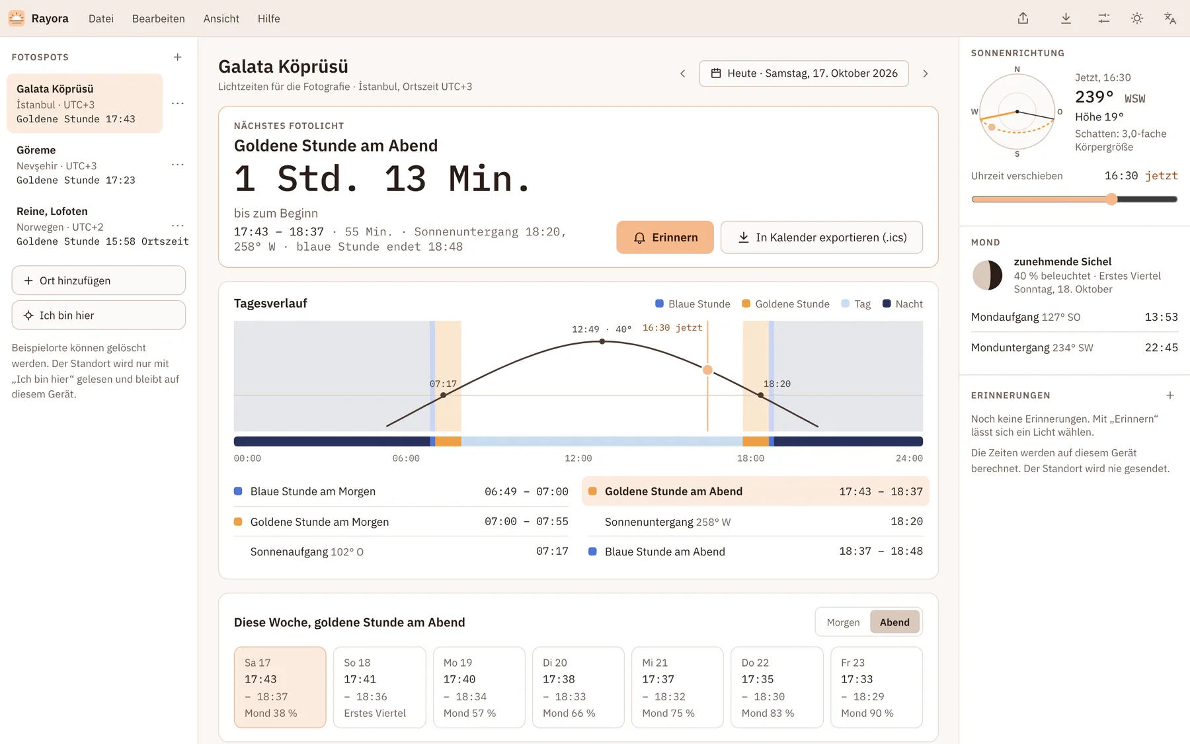Click the 16:30 jetzt marker on the sun curve
This screenshot has height=744, width=1190.
707,370
